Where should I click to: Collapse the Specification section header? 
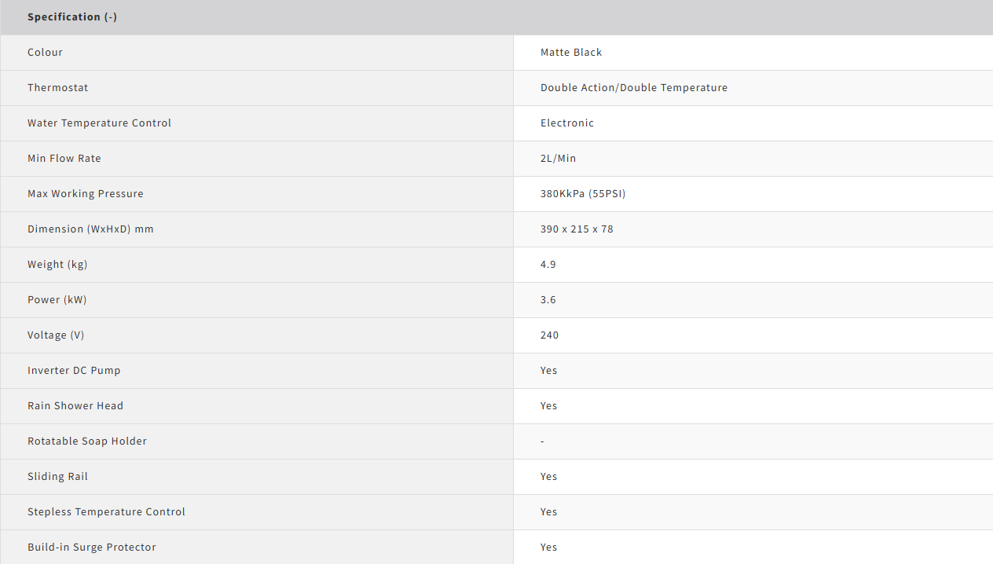point(72,16)
